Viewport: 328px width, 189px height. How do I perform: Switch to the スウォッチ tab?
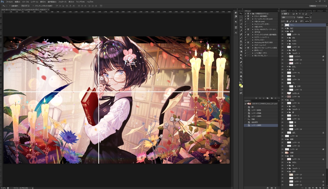(320, 11)
